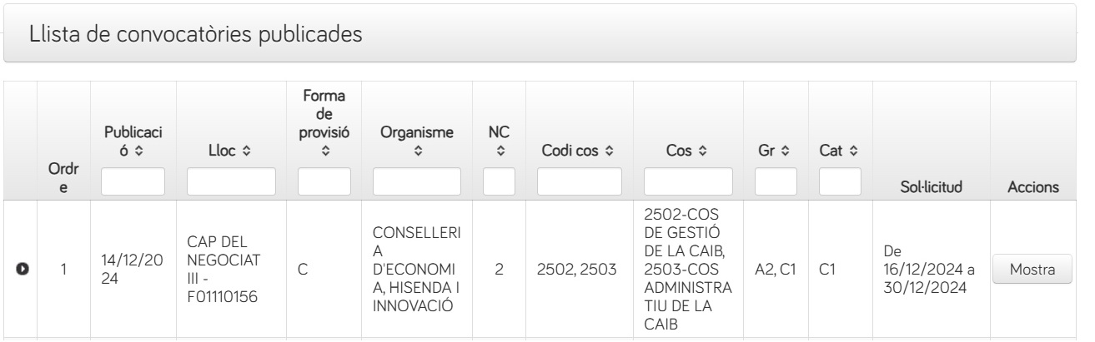Focus the Publicació filter input field
The image size is (1095, 342).
pos(133,181)
